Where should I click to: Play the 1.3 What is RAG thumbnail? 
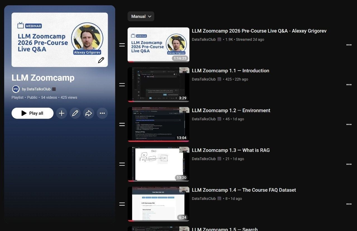[x=158, y=164]
